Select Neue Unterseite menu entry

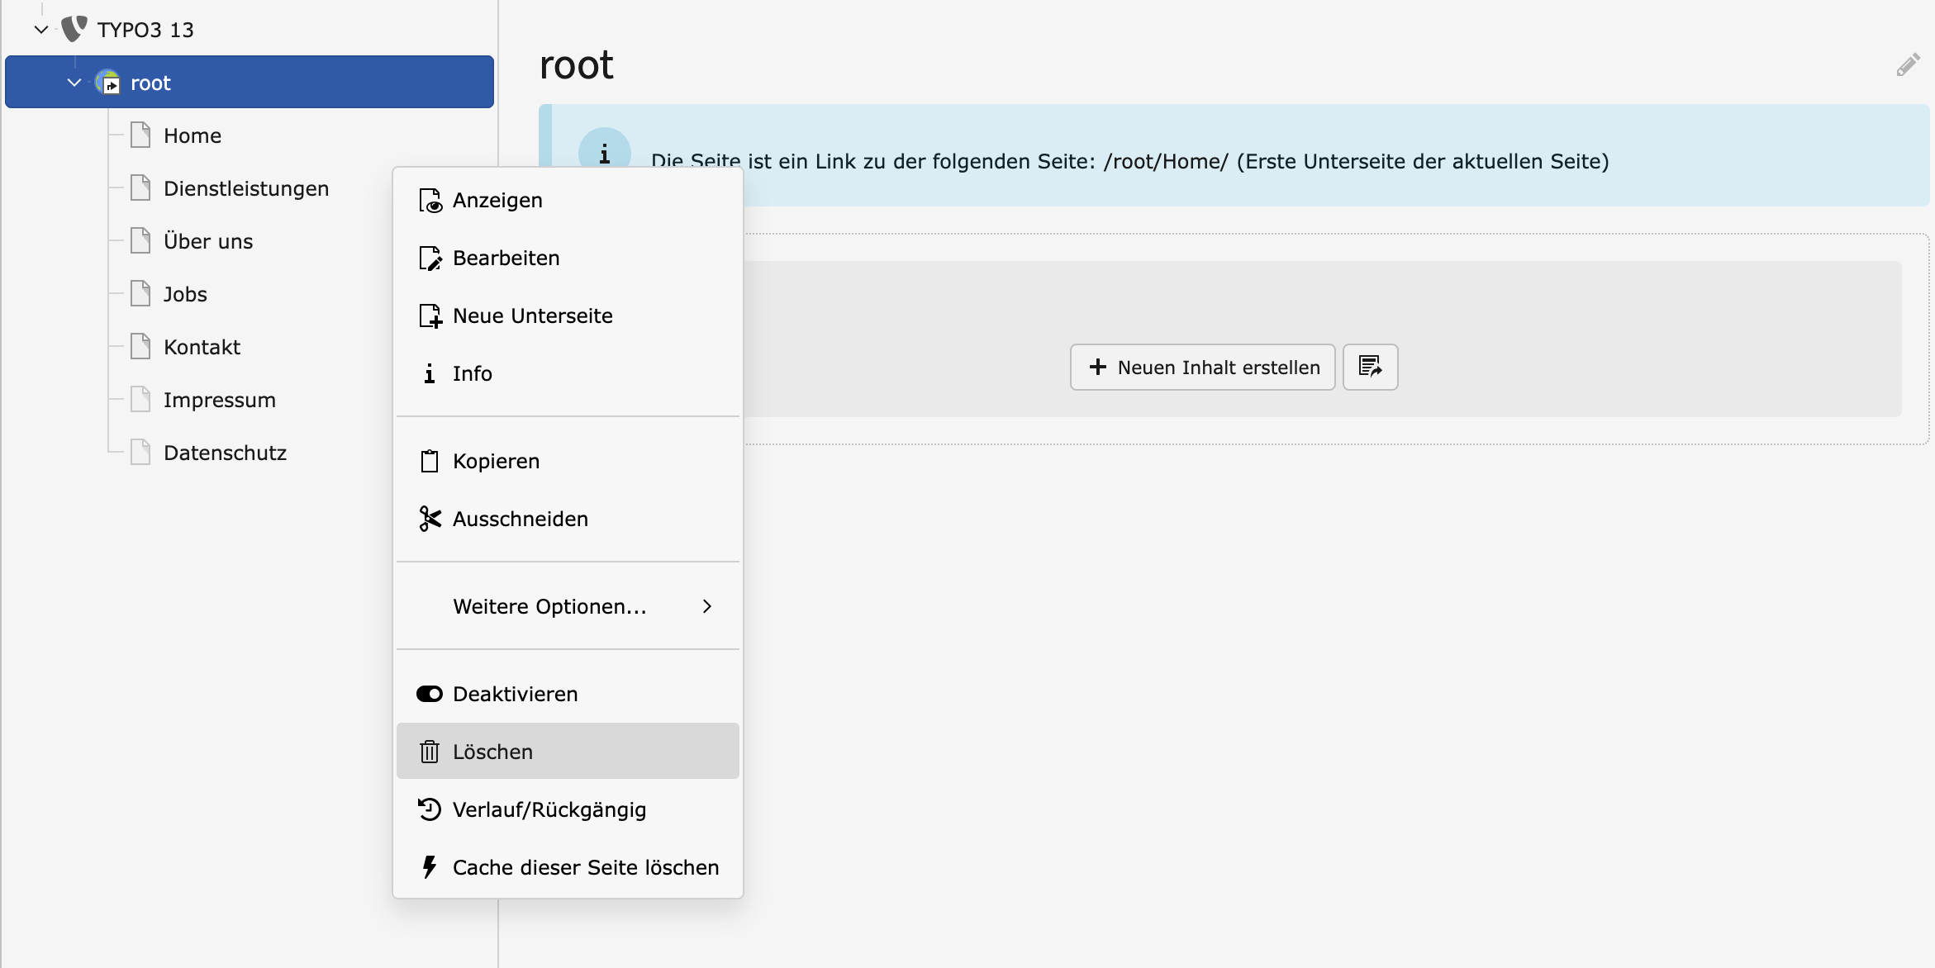(532, 316)
